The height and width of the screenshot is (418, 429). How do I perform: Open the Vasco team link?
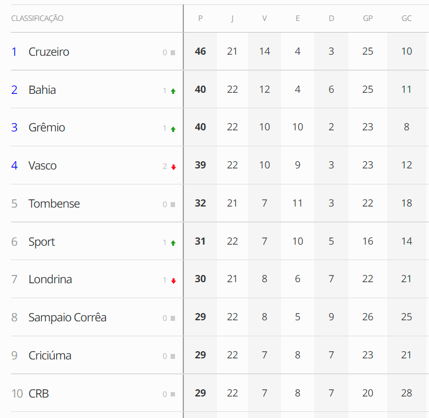coord(43,166)
